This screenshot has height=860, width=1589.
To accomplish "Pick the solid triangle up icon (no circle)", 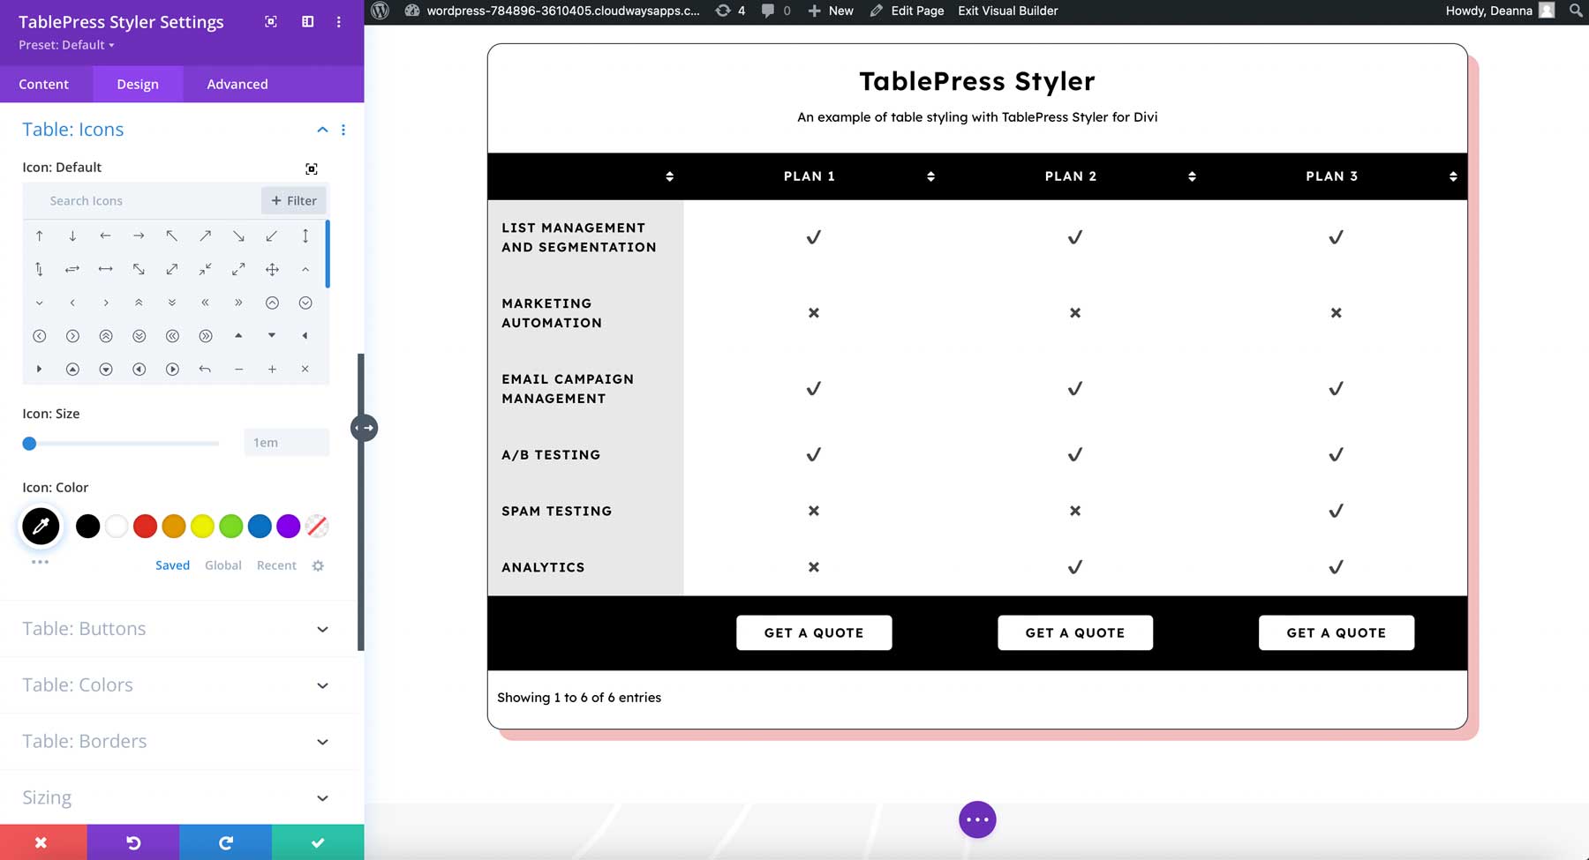I will 238,335.
